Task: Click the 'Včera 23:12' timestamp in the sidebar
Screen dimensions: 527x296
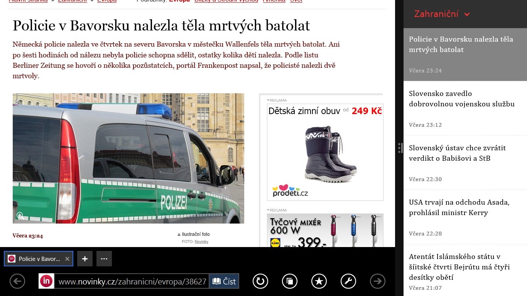Action: [426, 125]
